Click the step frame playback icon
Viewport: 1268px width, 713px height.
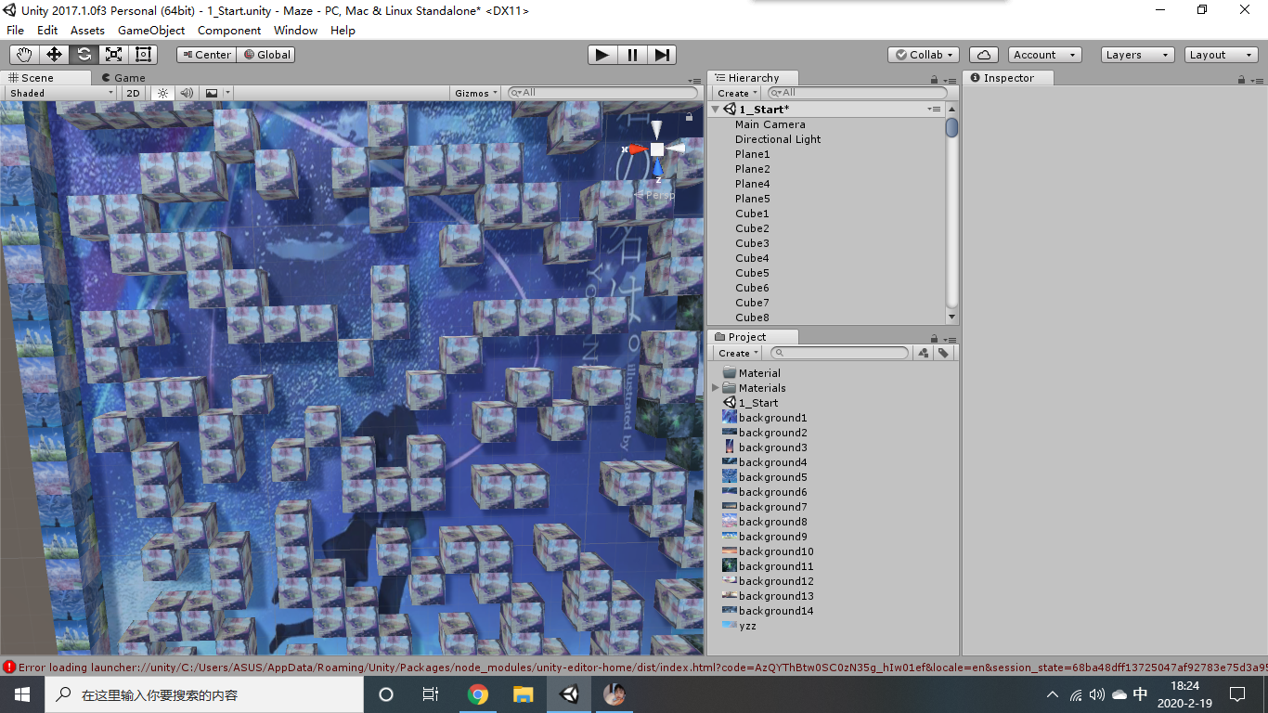tap(662, 55)
